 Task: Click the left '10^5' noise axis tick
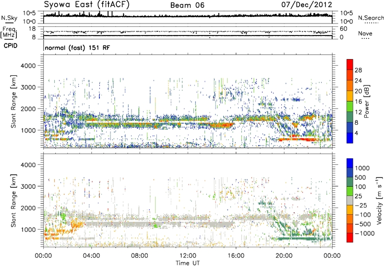pyautogui.click(x=29, y=13)
